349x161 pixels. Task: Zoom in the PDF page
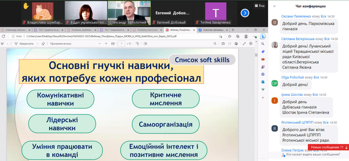[x=106, y=44]
